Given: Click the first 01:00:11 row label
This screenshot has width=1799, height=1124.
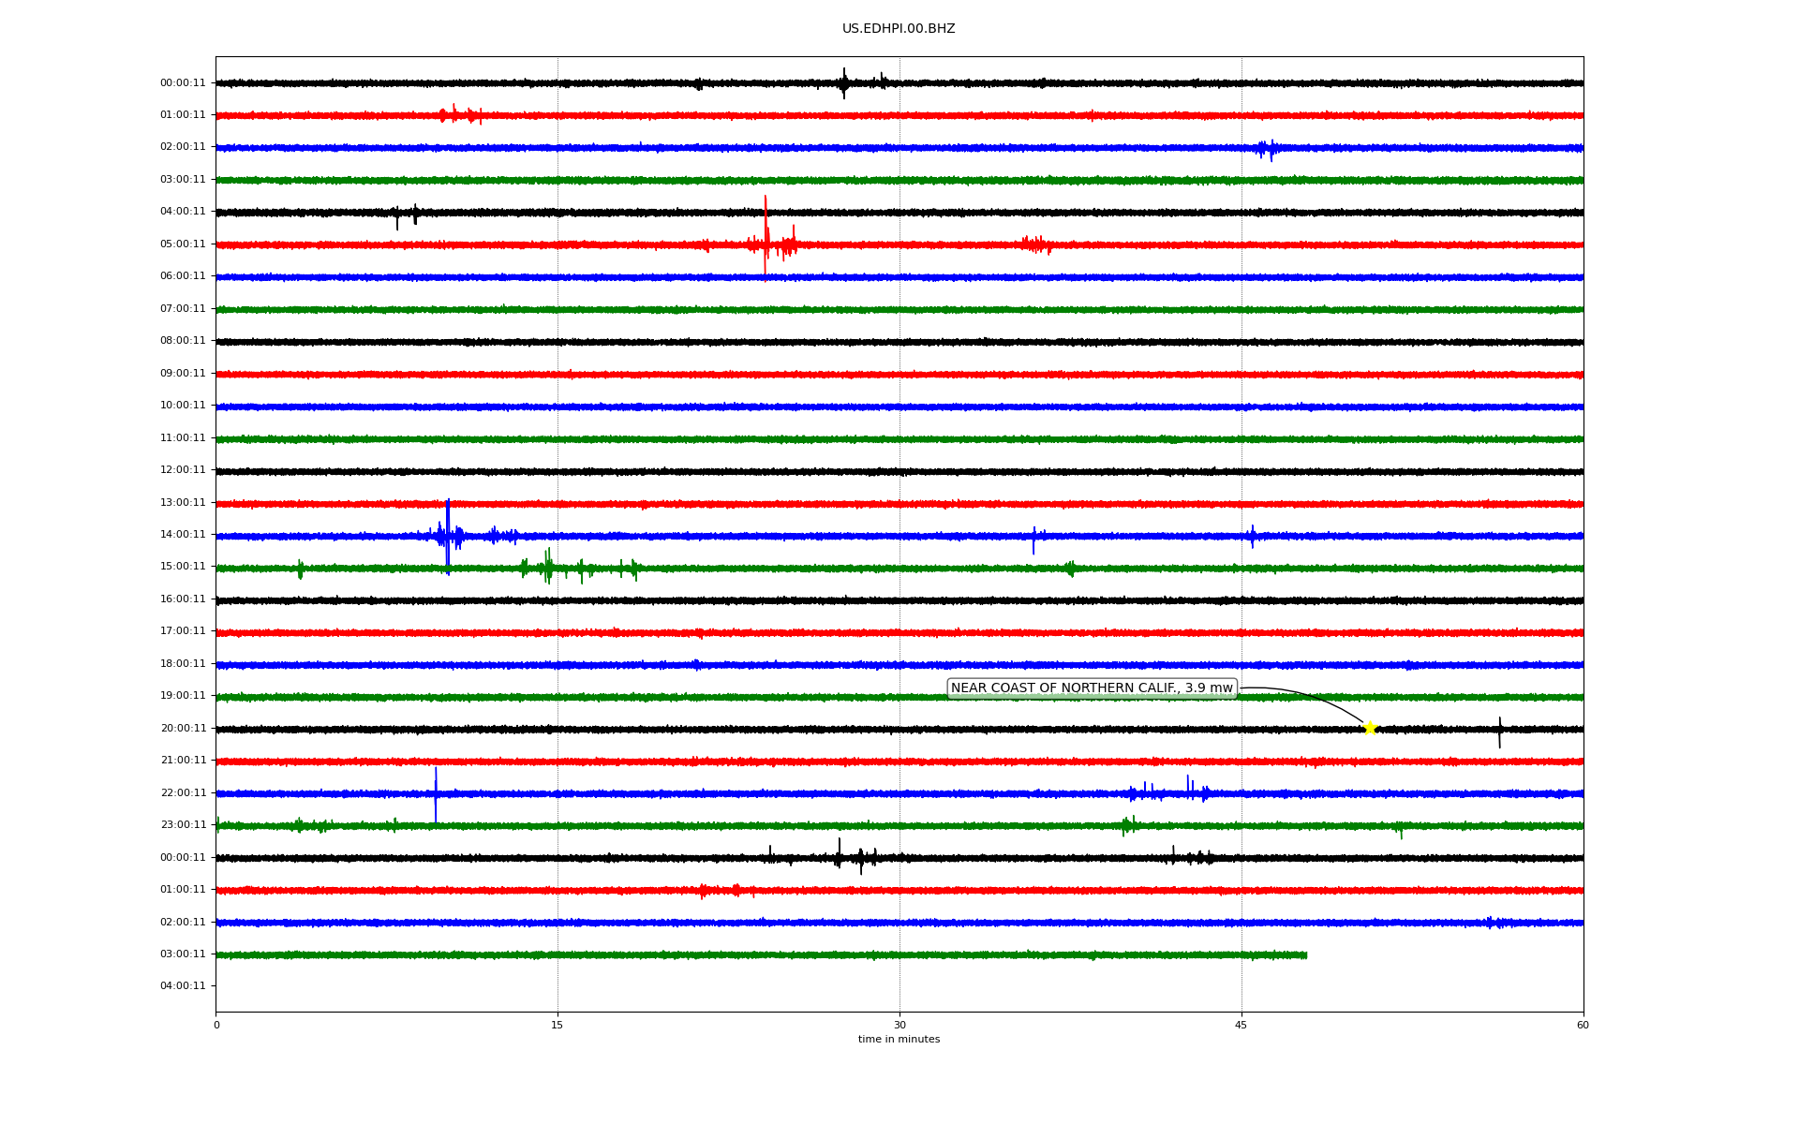Looking at the screenshot, I should pos(183,115).
